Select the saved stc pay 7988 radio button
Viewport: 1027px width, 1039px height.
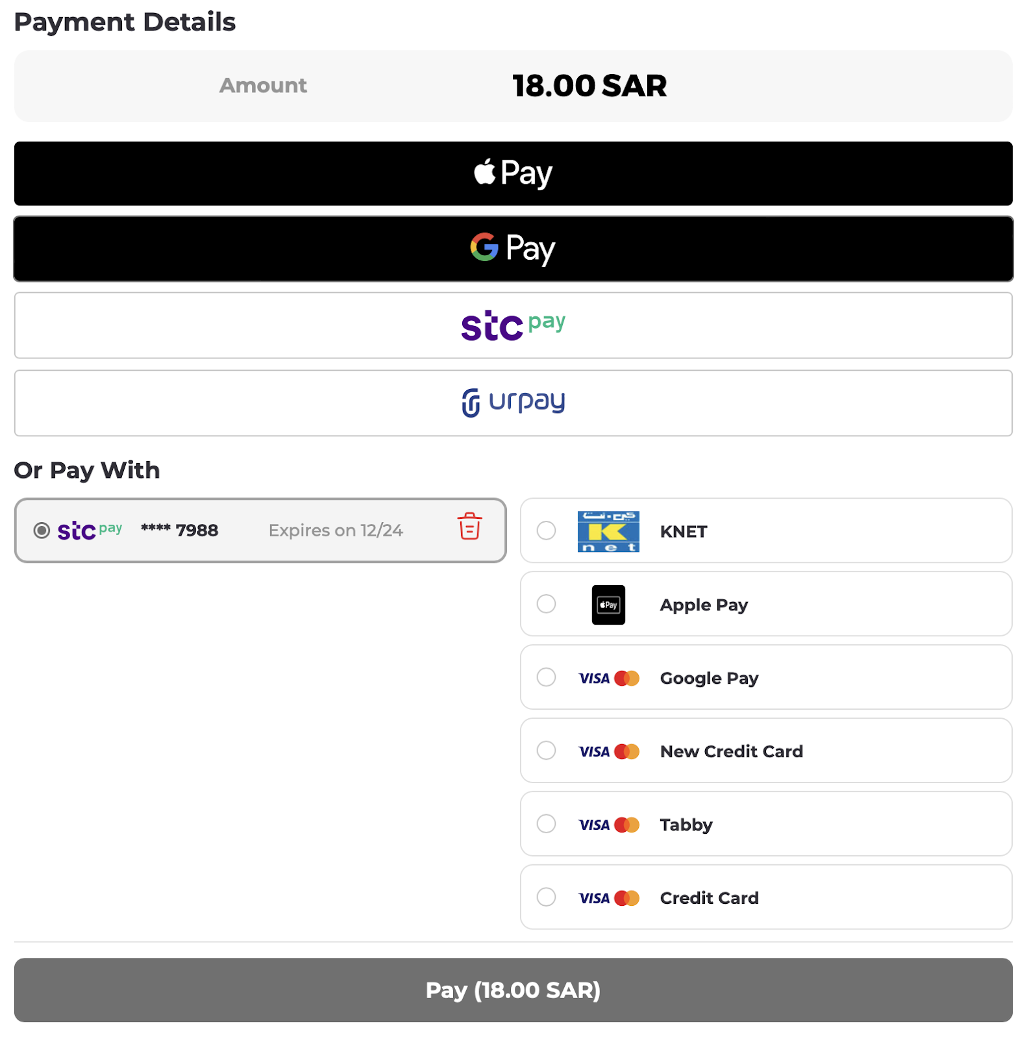point(42,531)
